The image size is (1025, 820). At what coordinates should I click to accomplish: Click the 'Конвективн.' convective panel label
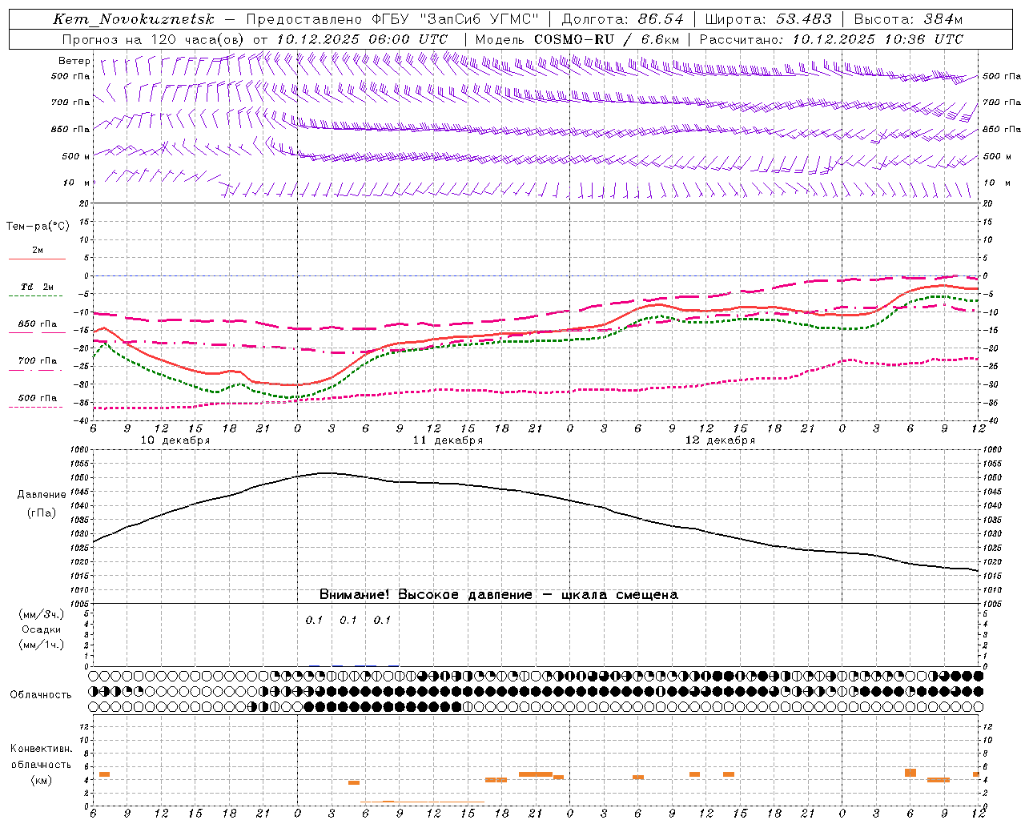click(41, 749)
